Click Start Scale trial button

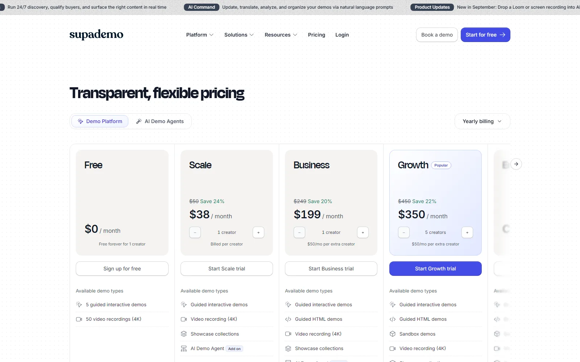(x=227, y=269)
